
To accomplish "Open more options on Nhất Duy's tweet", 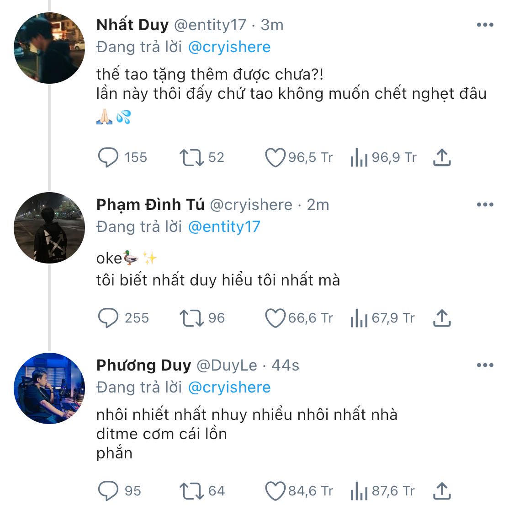I will pyautogui.click(x=485, y=25).
